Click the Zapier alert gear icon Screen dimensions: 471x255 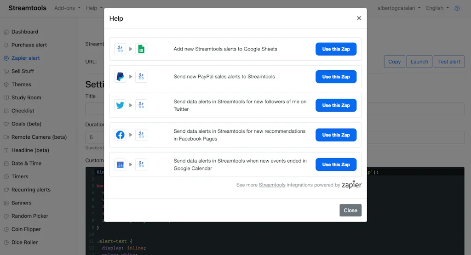coord(6,58)
